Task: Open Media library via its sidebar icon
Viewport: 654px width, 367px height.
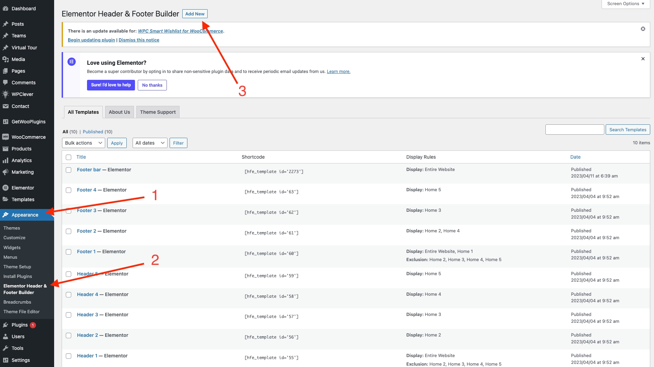Action: [5, 59]
